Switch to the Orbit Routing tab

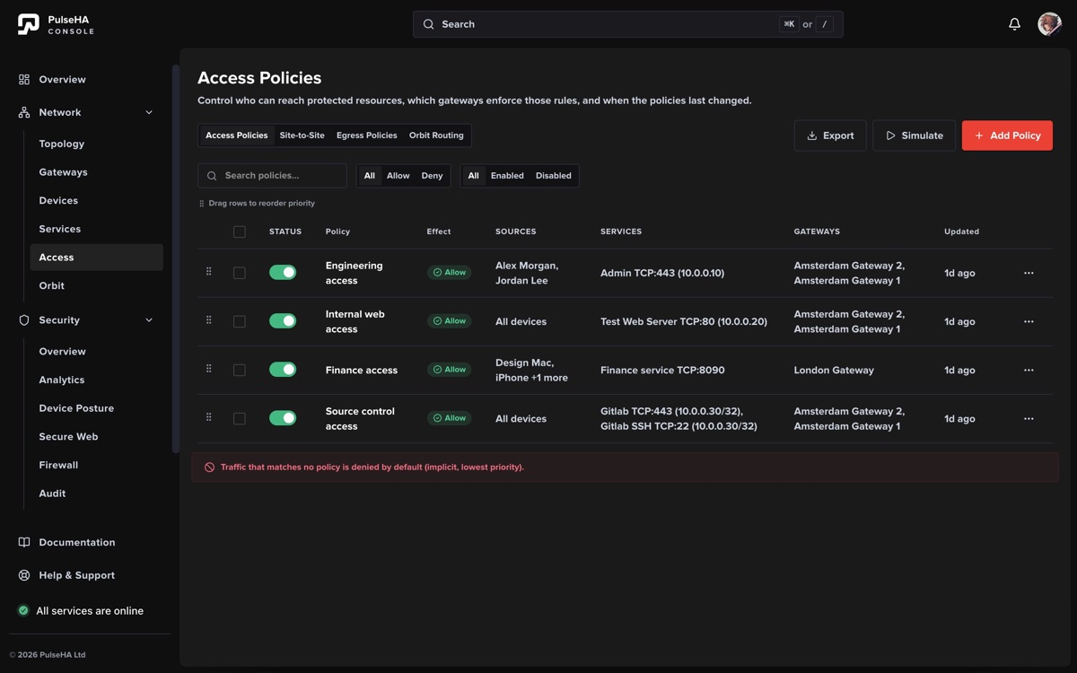click(x=436, y=135)
